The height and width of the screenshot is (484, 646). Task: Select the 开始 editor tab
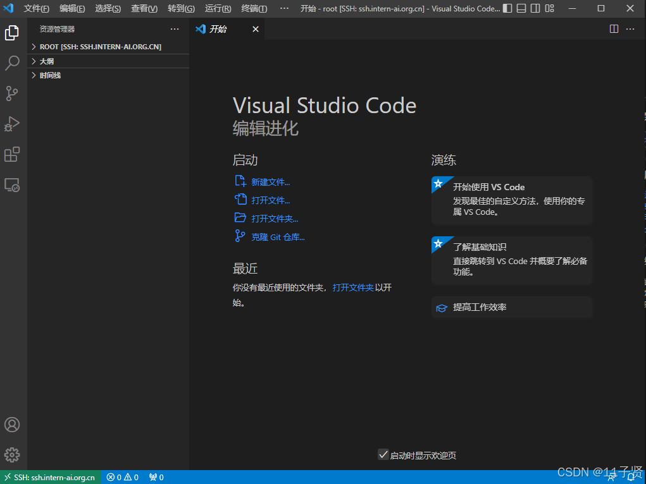(227, 29)
